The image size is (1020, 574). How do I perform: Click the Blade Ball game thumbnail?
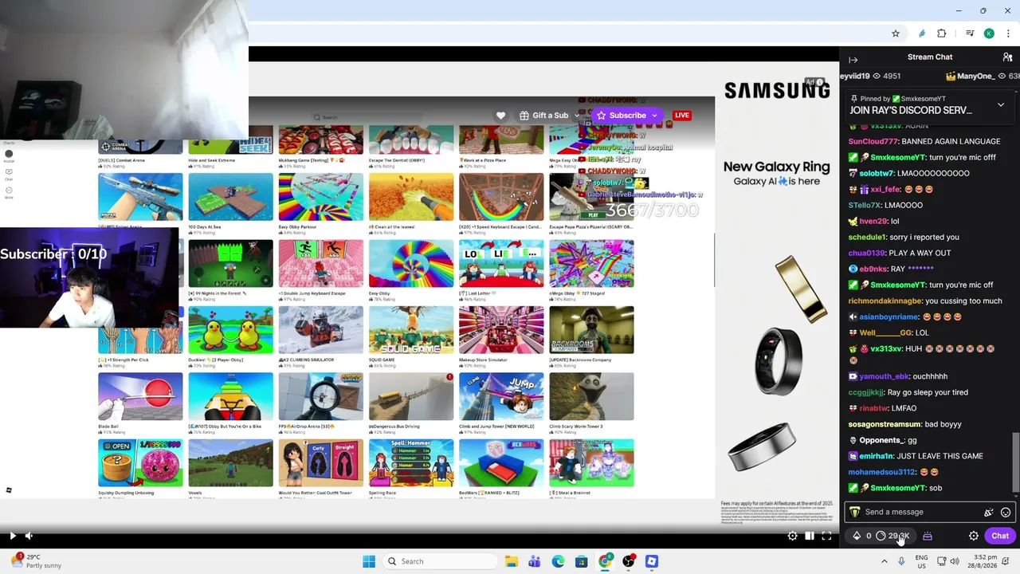click(x=140, y=396)
